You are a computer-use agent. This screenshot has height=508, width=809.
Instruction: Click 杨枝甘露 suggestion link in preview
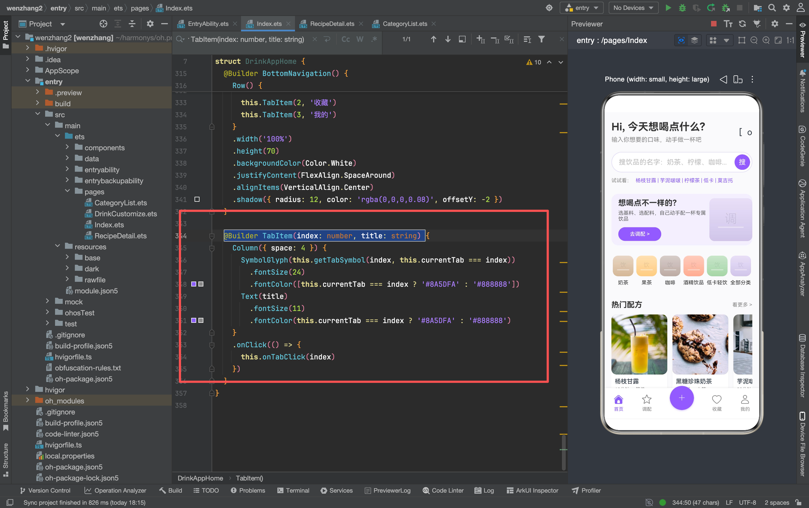(x=646, y=181)
